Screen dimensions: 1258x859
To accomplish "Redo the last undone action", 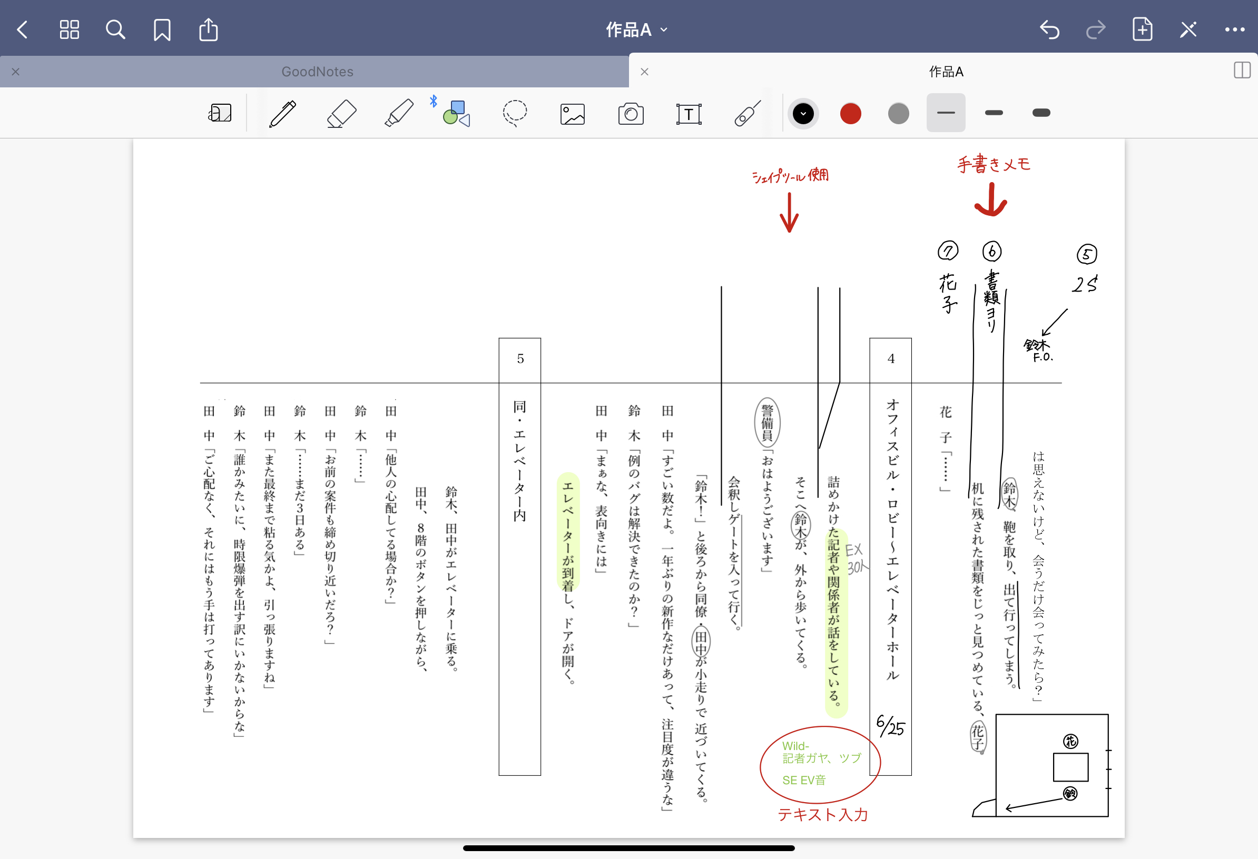I will [x=1096, y=29].
